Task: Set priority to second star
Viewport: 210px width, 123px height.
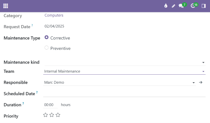Action: pyautogui.click(x=52, y=115)
